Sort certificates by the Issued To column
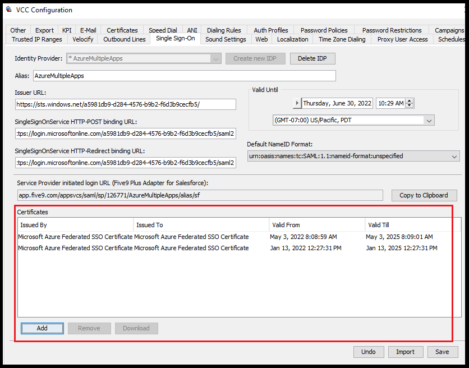Viewport: 469px width, 368px height. pos(201,225)
